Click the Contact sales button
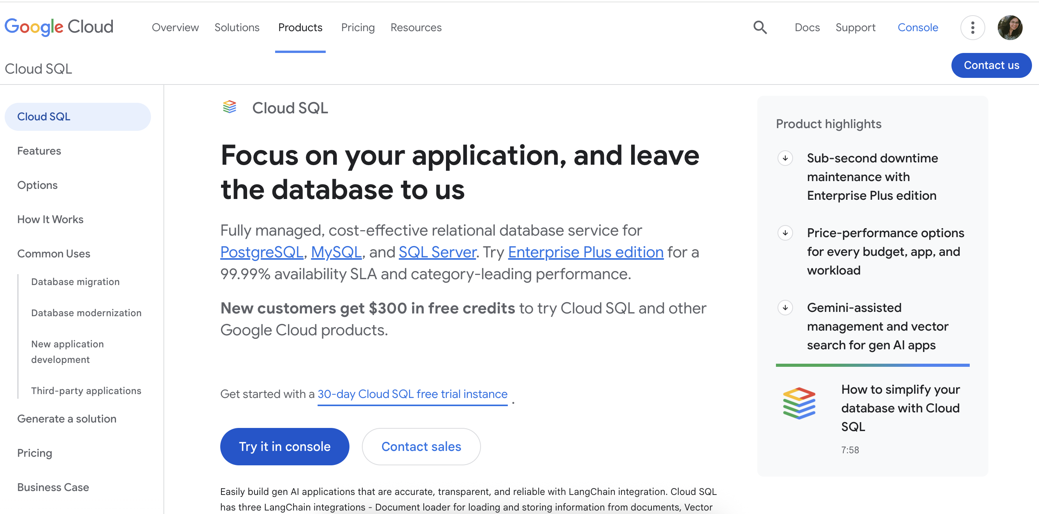1039x514 pixels. tap(421, 446)
